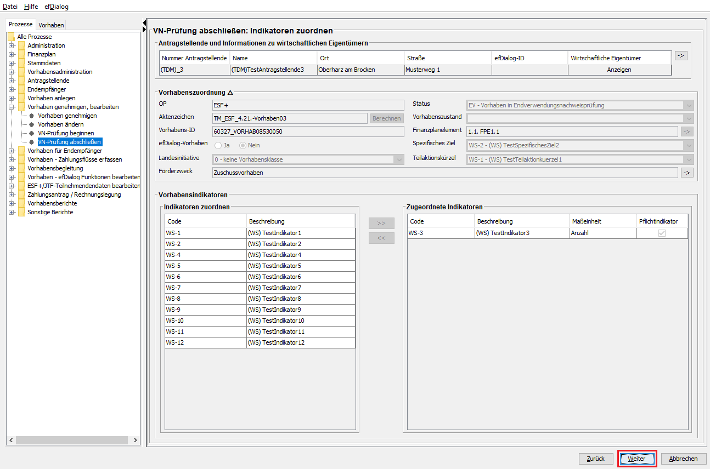Click the Förderzweck text field
710x469 pixels.
point(445,173)
